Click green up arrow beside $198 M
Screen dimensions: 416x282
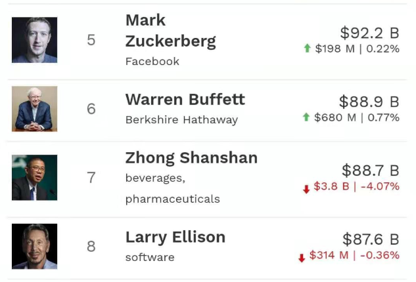coord(306,49)
